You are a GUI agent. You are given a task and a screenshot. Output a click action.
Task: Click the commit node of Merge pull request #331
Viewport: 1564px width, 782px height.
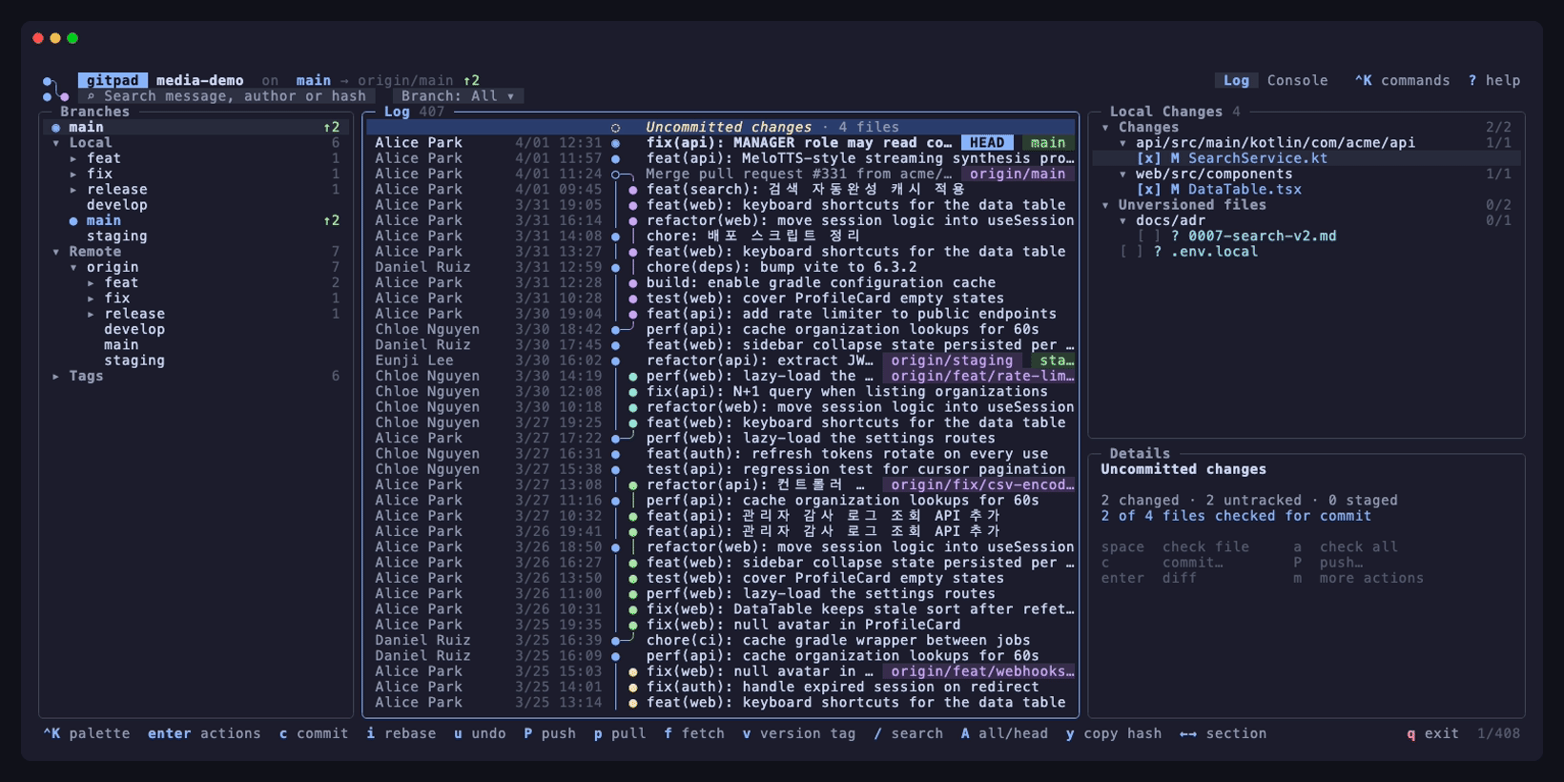point(615,175)
